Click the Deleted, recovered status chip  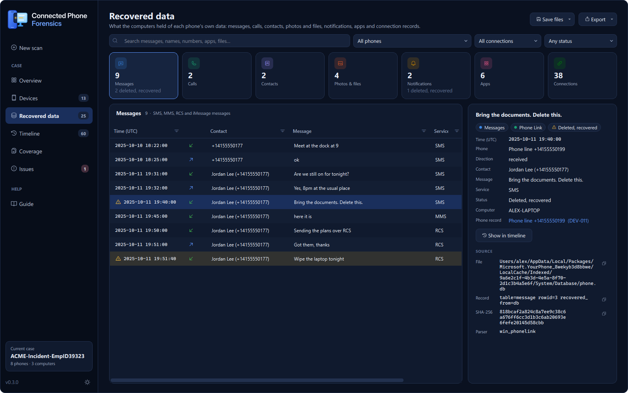(575, 127)
